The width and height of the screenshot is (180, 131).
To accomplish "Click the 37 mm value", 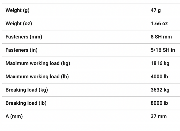I will click(159, 116).
